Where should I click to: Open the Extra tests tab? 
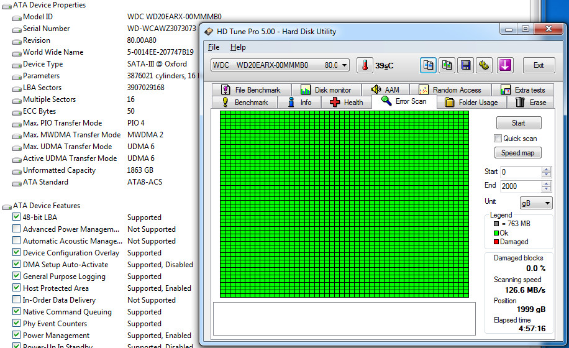coord(522,89)
